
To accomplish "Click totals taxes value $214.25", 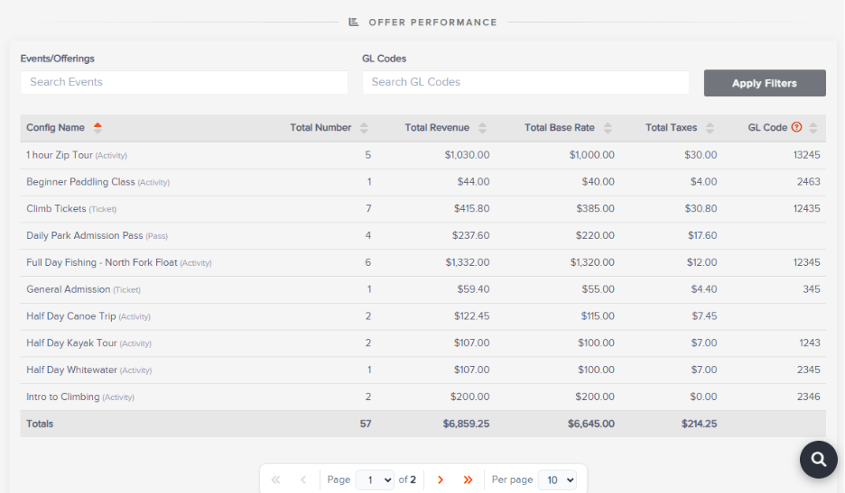I will pyautogui.click(x=699, y=425).
